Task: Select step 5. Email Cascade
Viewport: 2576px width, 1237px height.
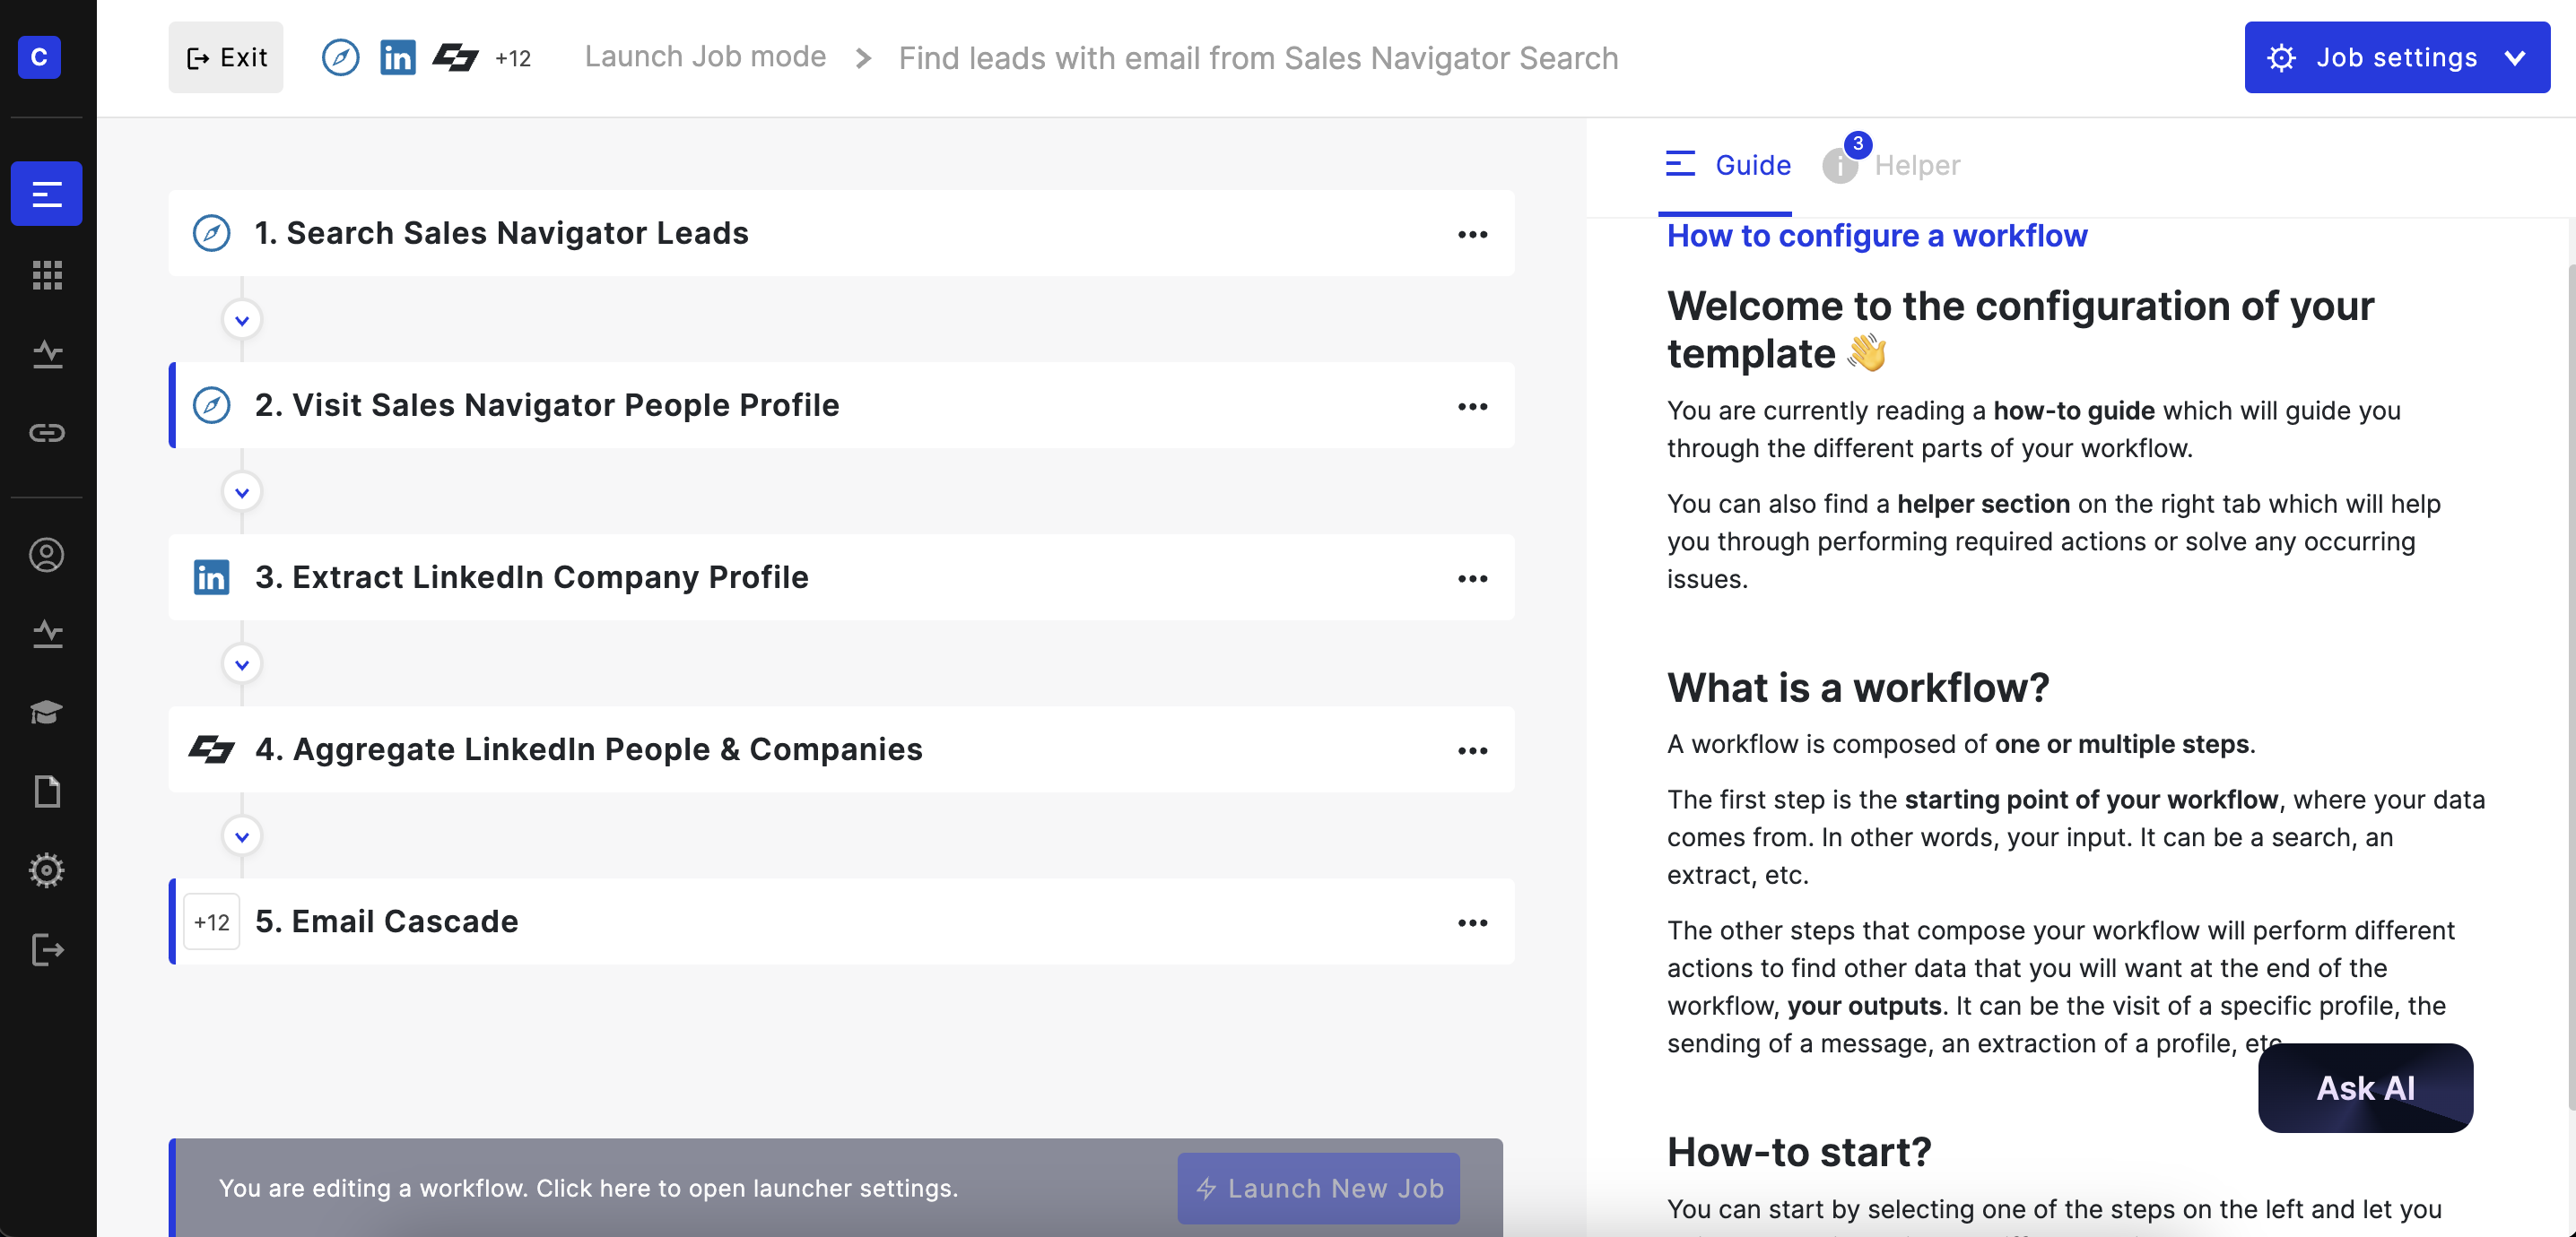Action: 842,921
